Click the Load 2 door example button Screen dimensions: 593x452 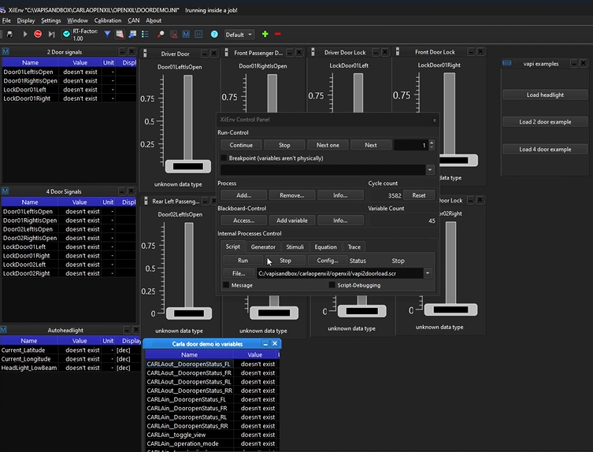[x=545, y=122]
